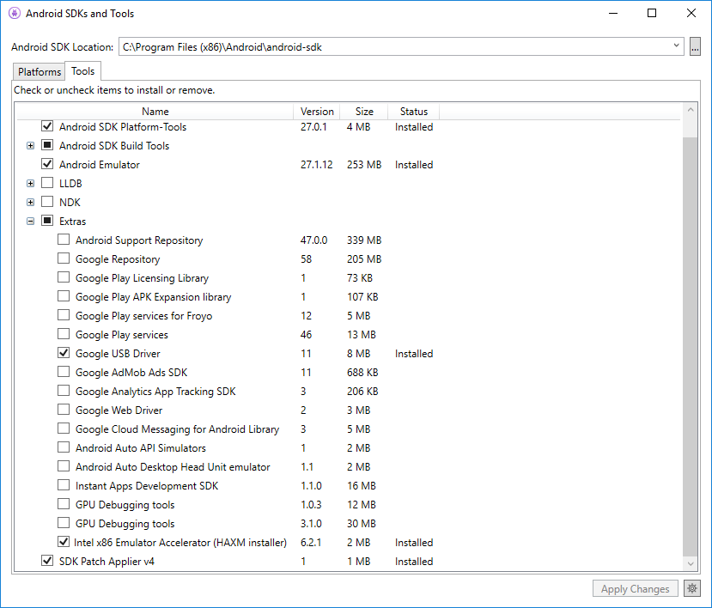Check Google AdMob Ads SDK
The image size is (712, 608).
coord(64,372)
